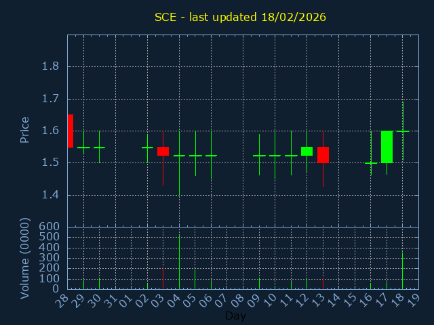434x325 pixels.
Task: Click the volume bar on day 18
Action: click(402, 271)
